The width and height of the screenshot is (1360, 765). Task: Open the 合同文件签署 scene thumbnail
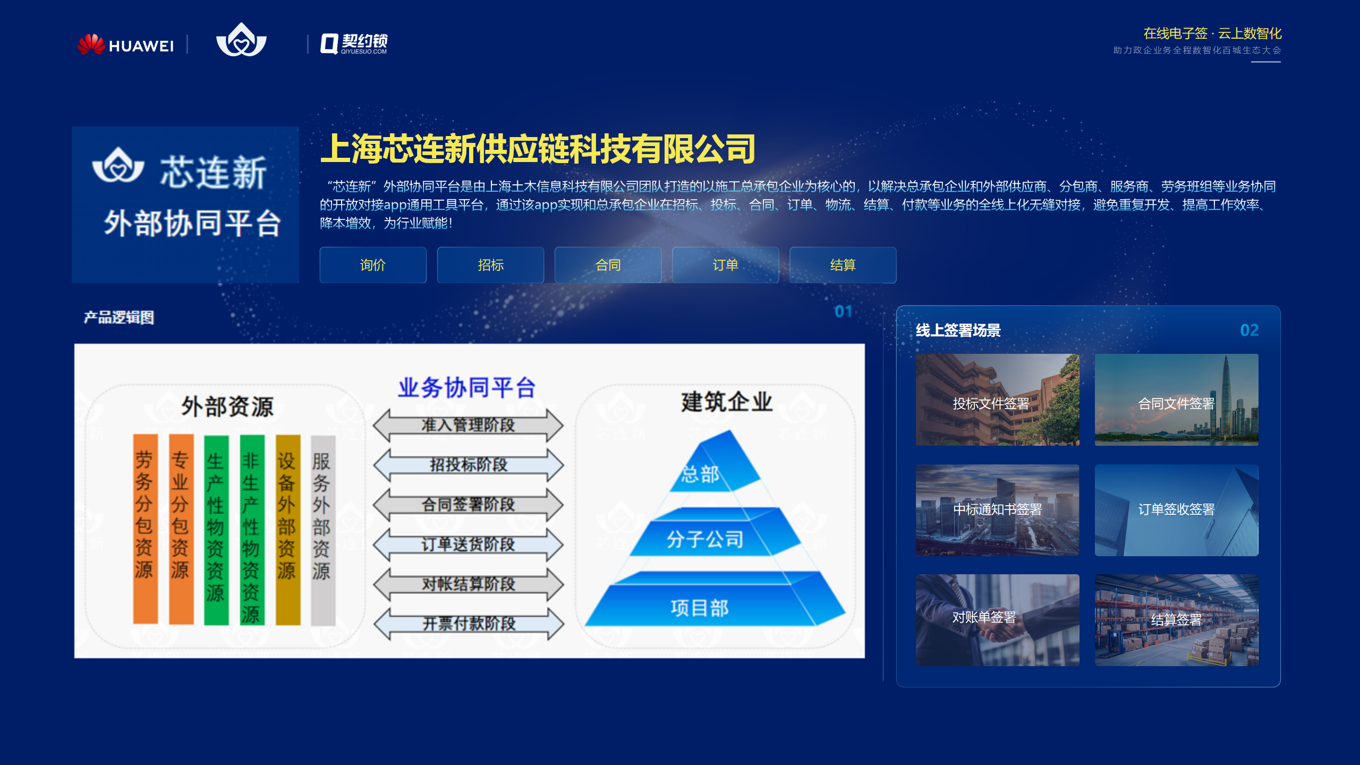tap(1176, 399)
